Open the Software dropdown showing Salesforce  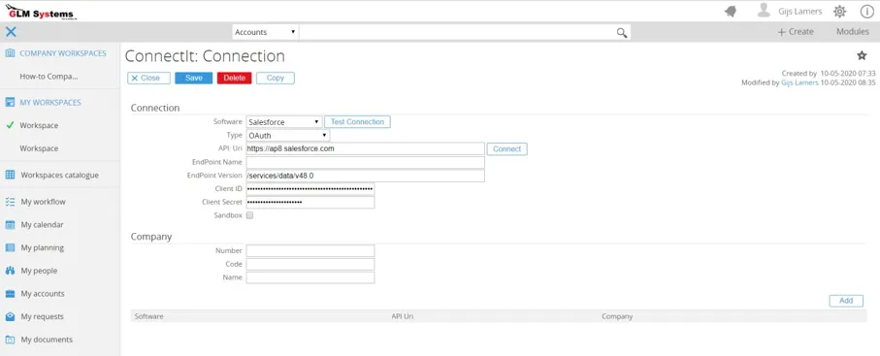click(284, 122)
